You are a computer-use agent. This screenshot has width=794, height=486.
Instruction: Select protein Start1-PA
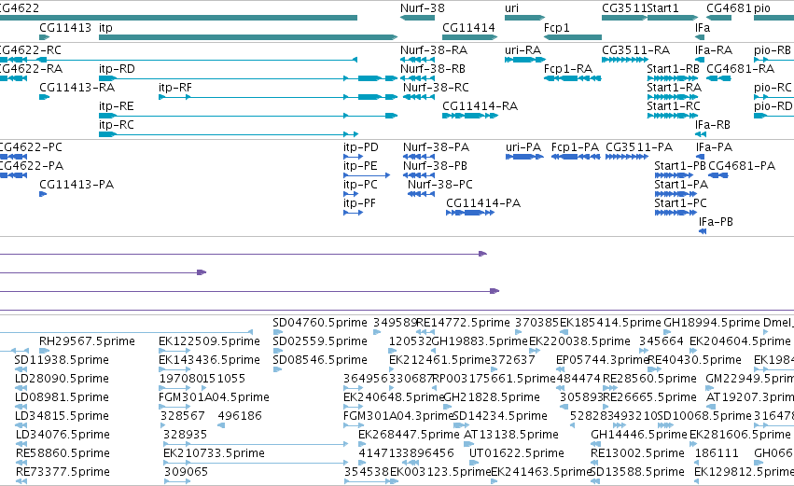pos(681,185)
